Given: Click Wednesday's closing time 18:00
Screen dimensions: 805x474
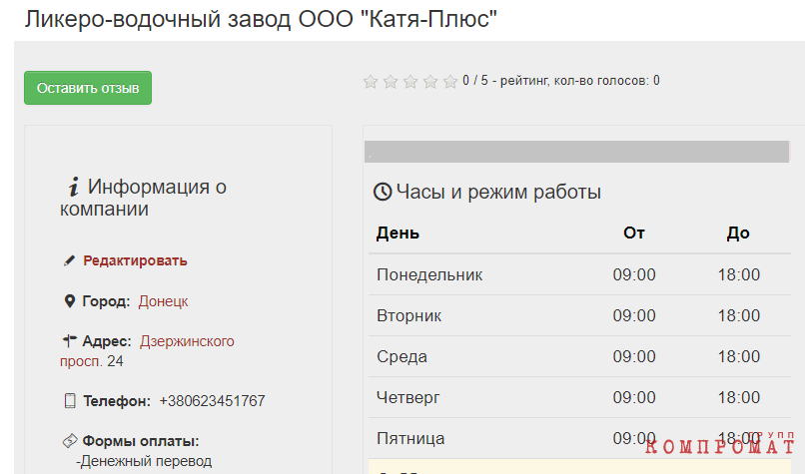Looking at the screenshot, I should pos(739,356).
